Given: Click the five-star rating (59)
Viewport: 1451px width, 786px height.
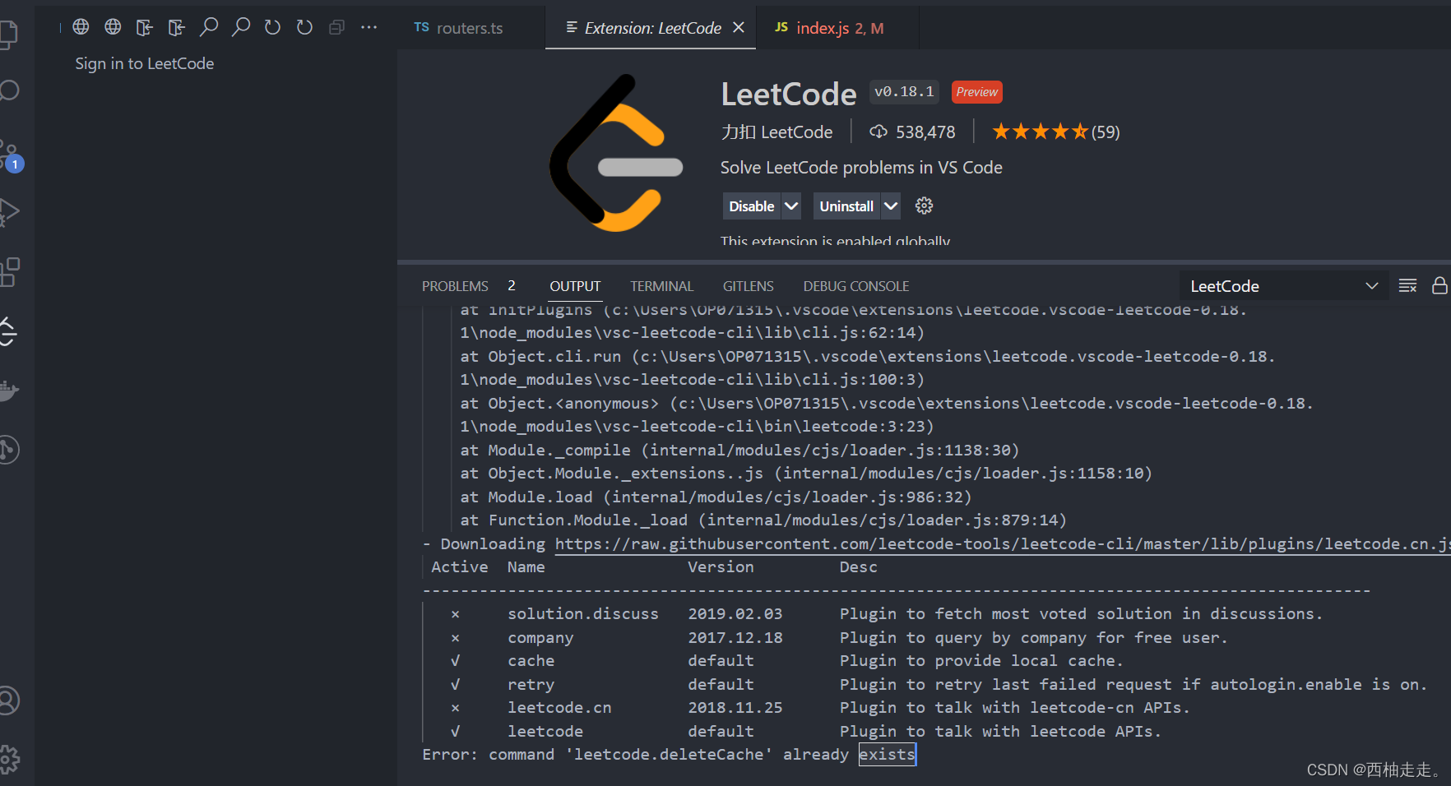Looking at the screenshot, I should (1056, 132).
